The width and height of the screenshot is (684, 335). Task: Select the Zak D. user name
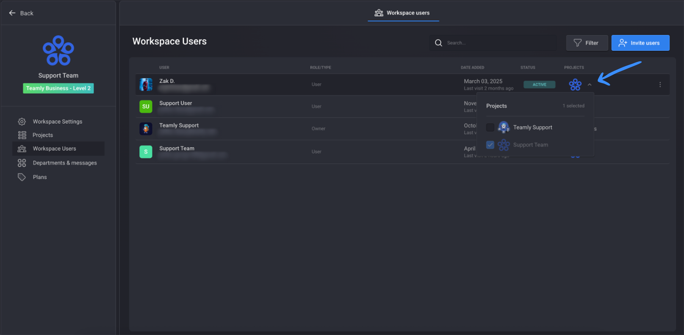(167, 81)
